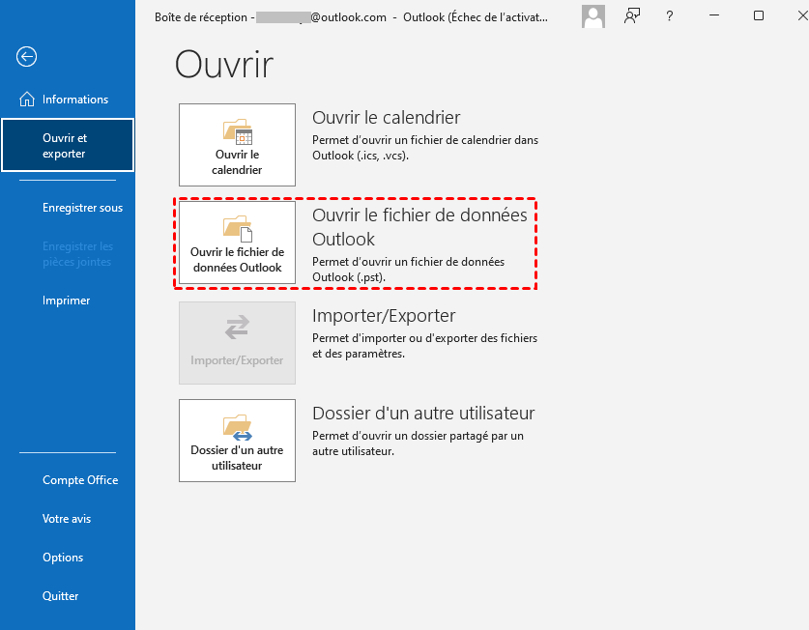The image size is (809, 630).
Task: Select Ouvrir et exporter in sidebar
Action: click(68, 145)
